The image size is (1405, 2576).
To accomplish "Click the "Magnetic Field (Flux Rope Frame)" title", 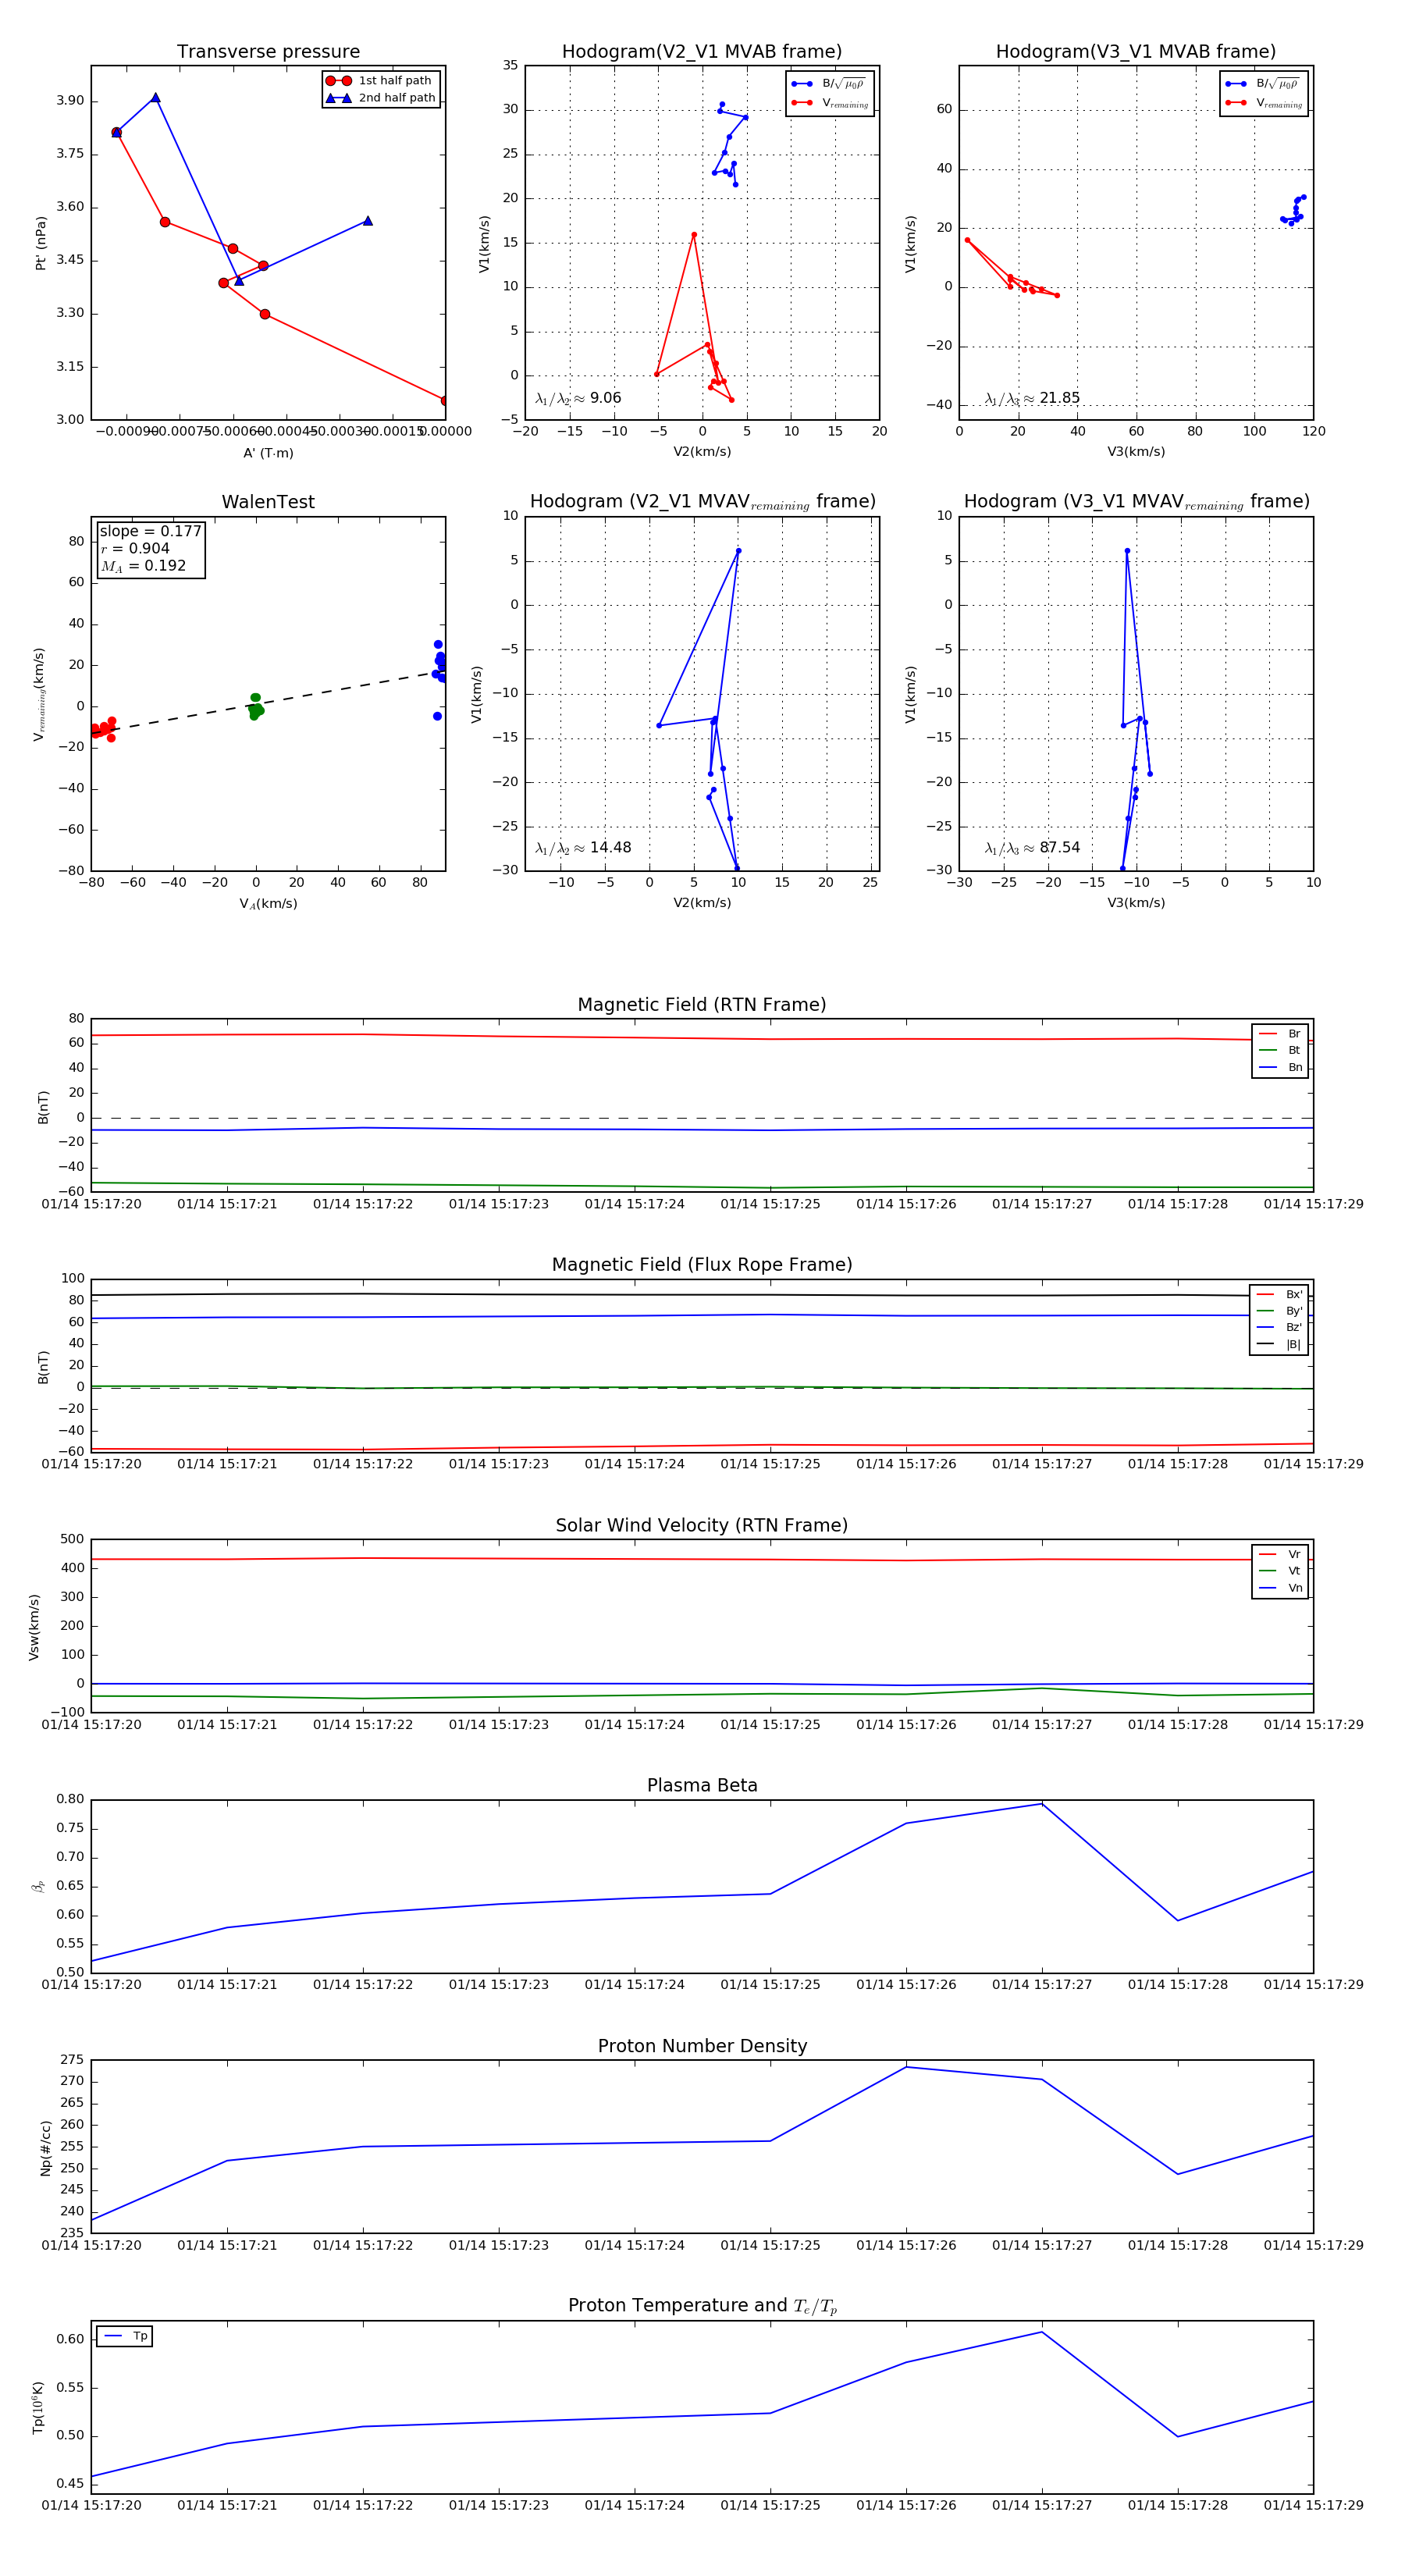I will 702,1265.
